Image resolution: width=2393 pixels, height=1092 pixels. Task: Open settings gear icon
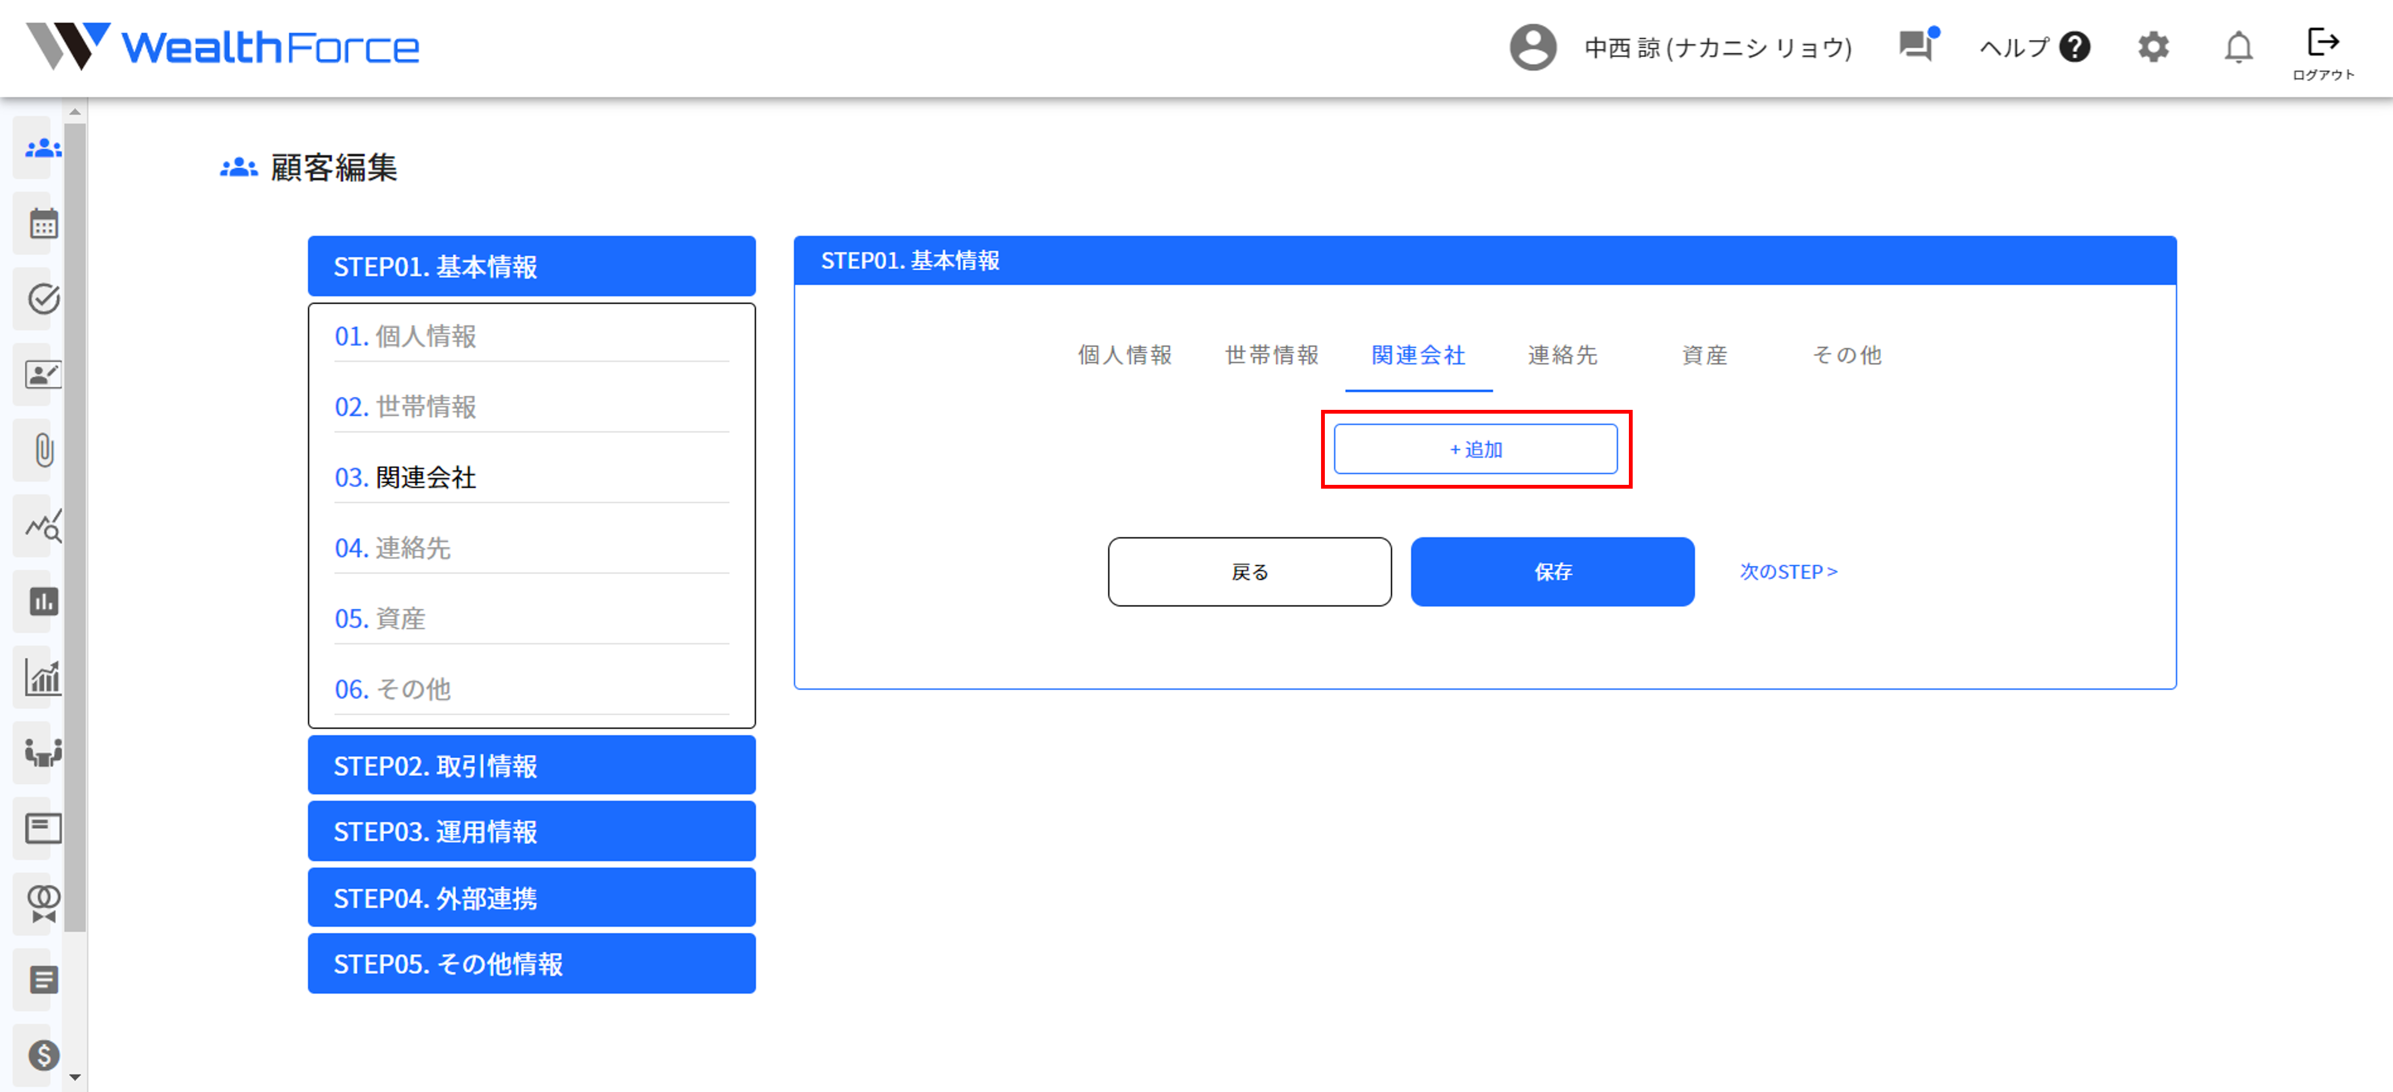point(2153,46)
